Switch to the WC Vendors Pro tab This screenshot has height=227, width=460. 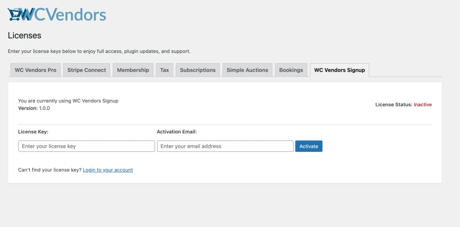coord(35,70)
